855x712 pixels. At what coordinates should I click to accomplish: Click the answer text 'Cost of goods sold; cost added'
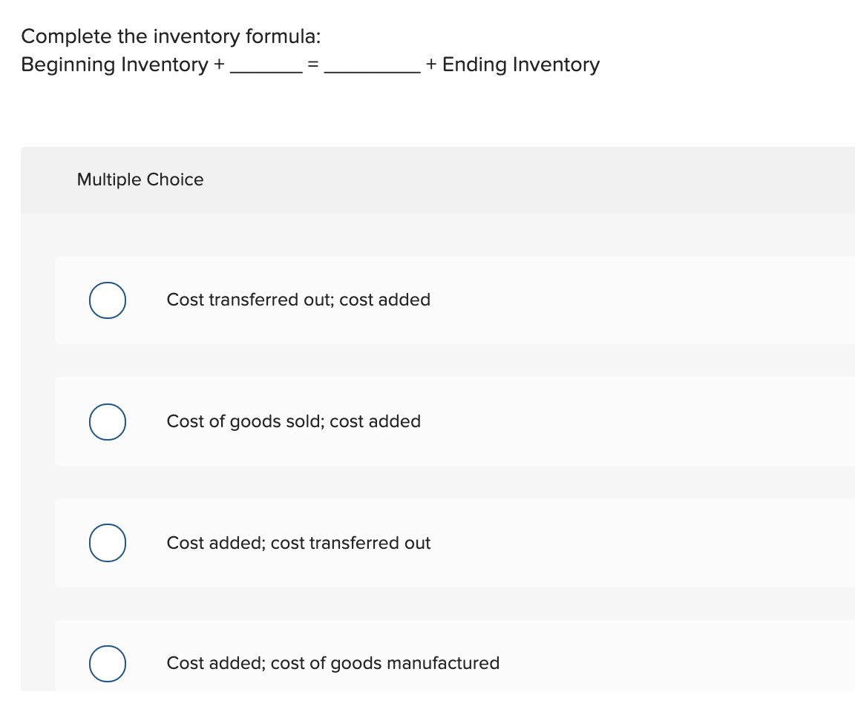click(294, 421)
